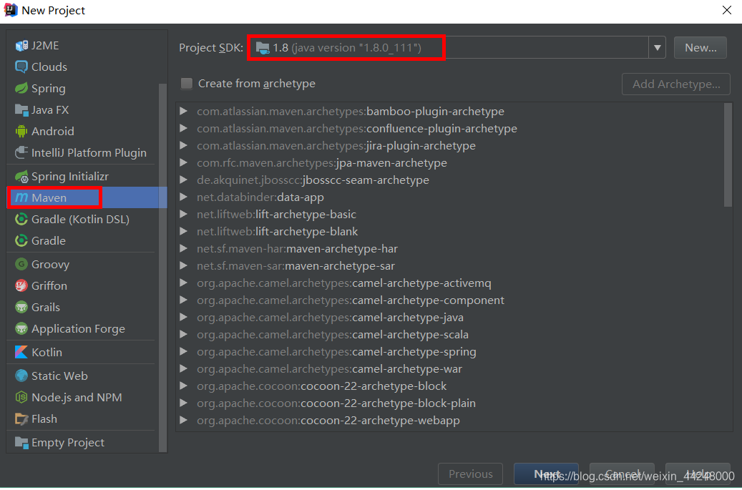Choose the Spring Initializr icon

tap(21, 177)
